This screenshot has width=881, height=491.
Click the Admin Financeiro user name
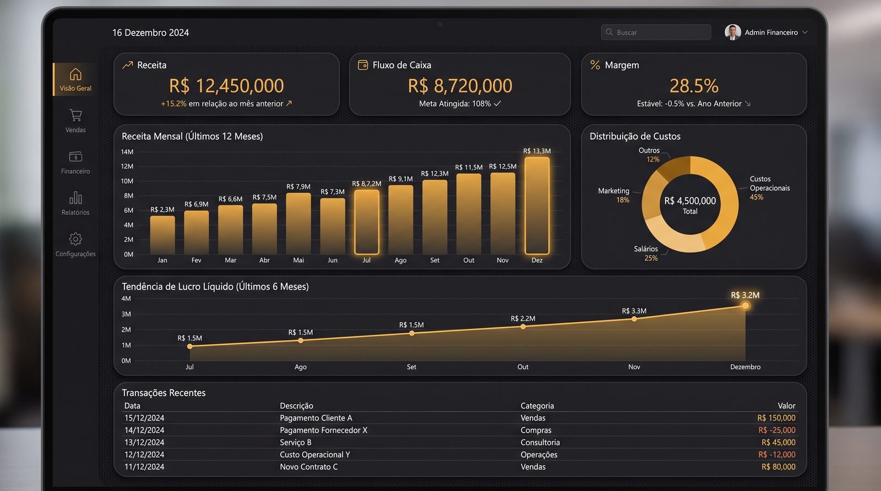point(771,32)
